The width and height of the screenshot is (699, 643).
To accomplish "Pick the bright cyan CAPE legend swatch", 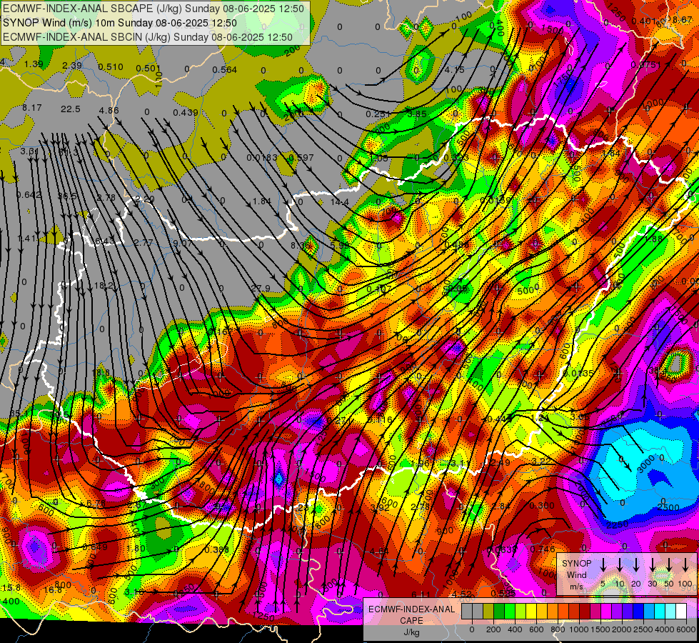I will [660, 612].
